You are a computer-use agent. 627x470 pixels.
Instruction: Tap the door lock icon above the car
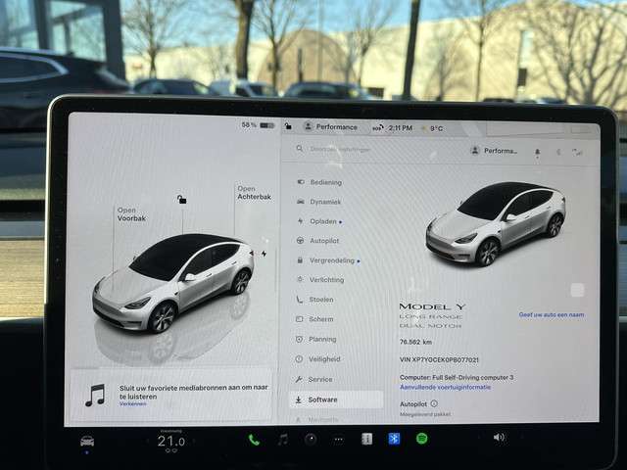[180, 200]
